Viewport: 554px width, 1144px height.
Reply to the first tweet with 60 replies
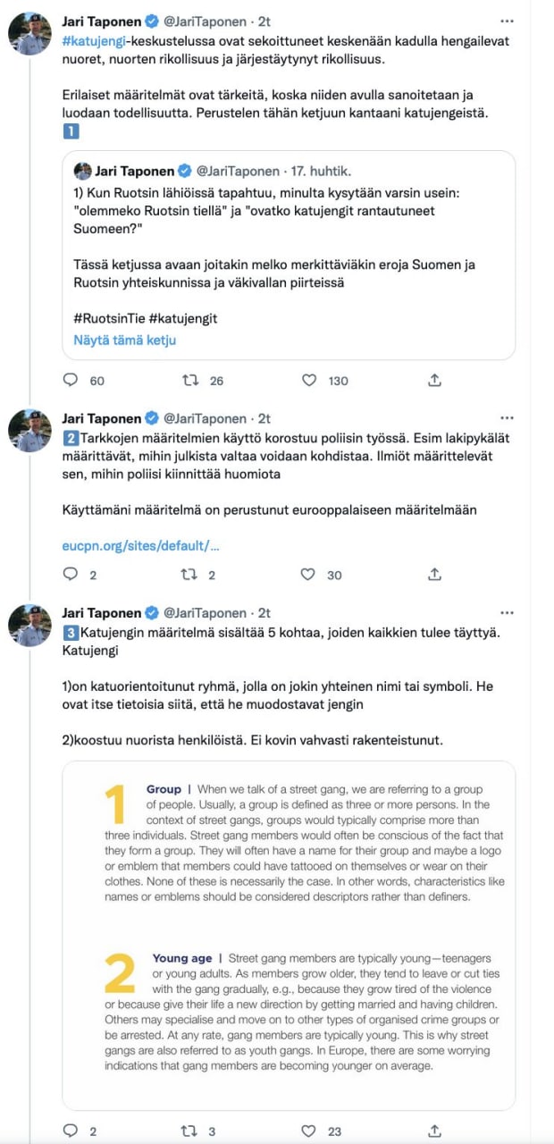click(71, 381)
